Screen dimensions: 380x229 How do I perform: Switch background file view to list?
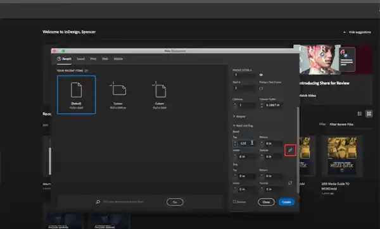tap(360, 113)
